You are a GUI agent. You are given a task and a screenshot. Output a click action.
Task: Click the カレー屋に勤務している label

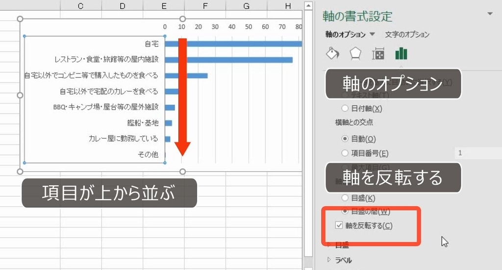(123, 139)
